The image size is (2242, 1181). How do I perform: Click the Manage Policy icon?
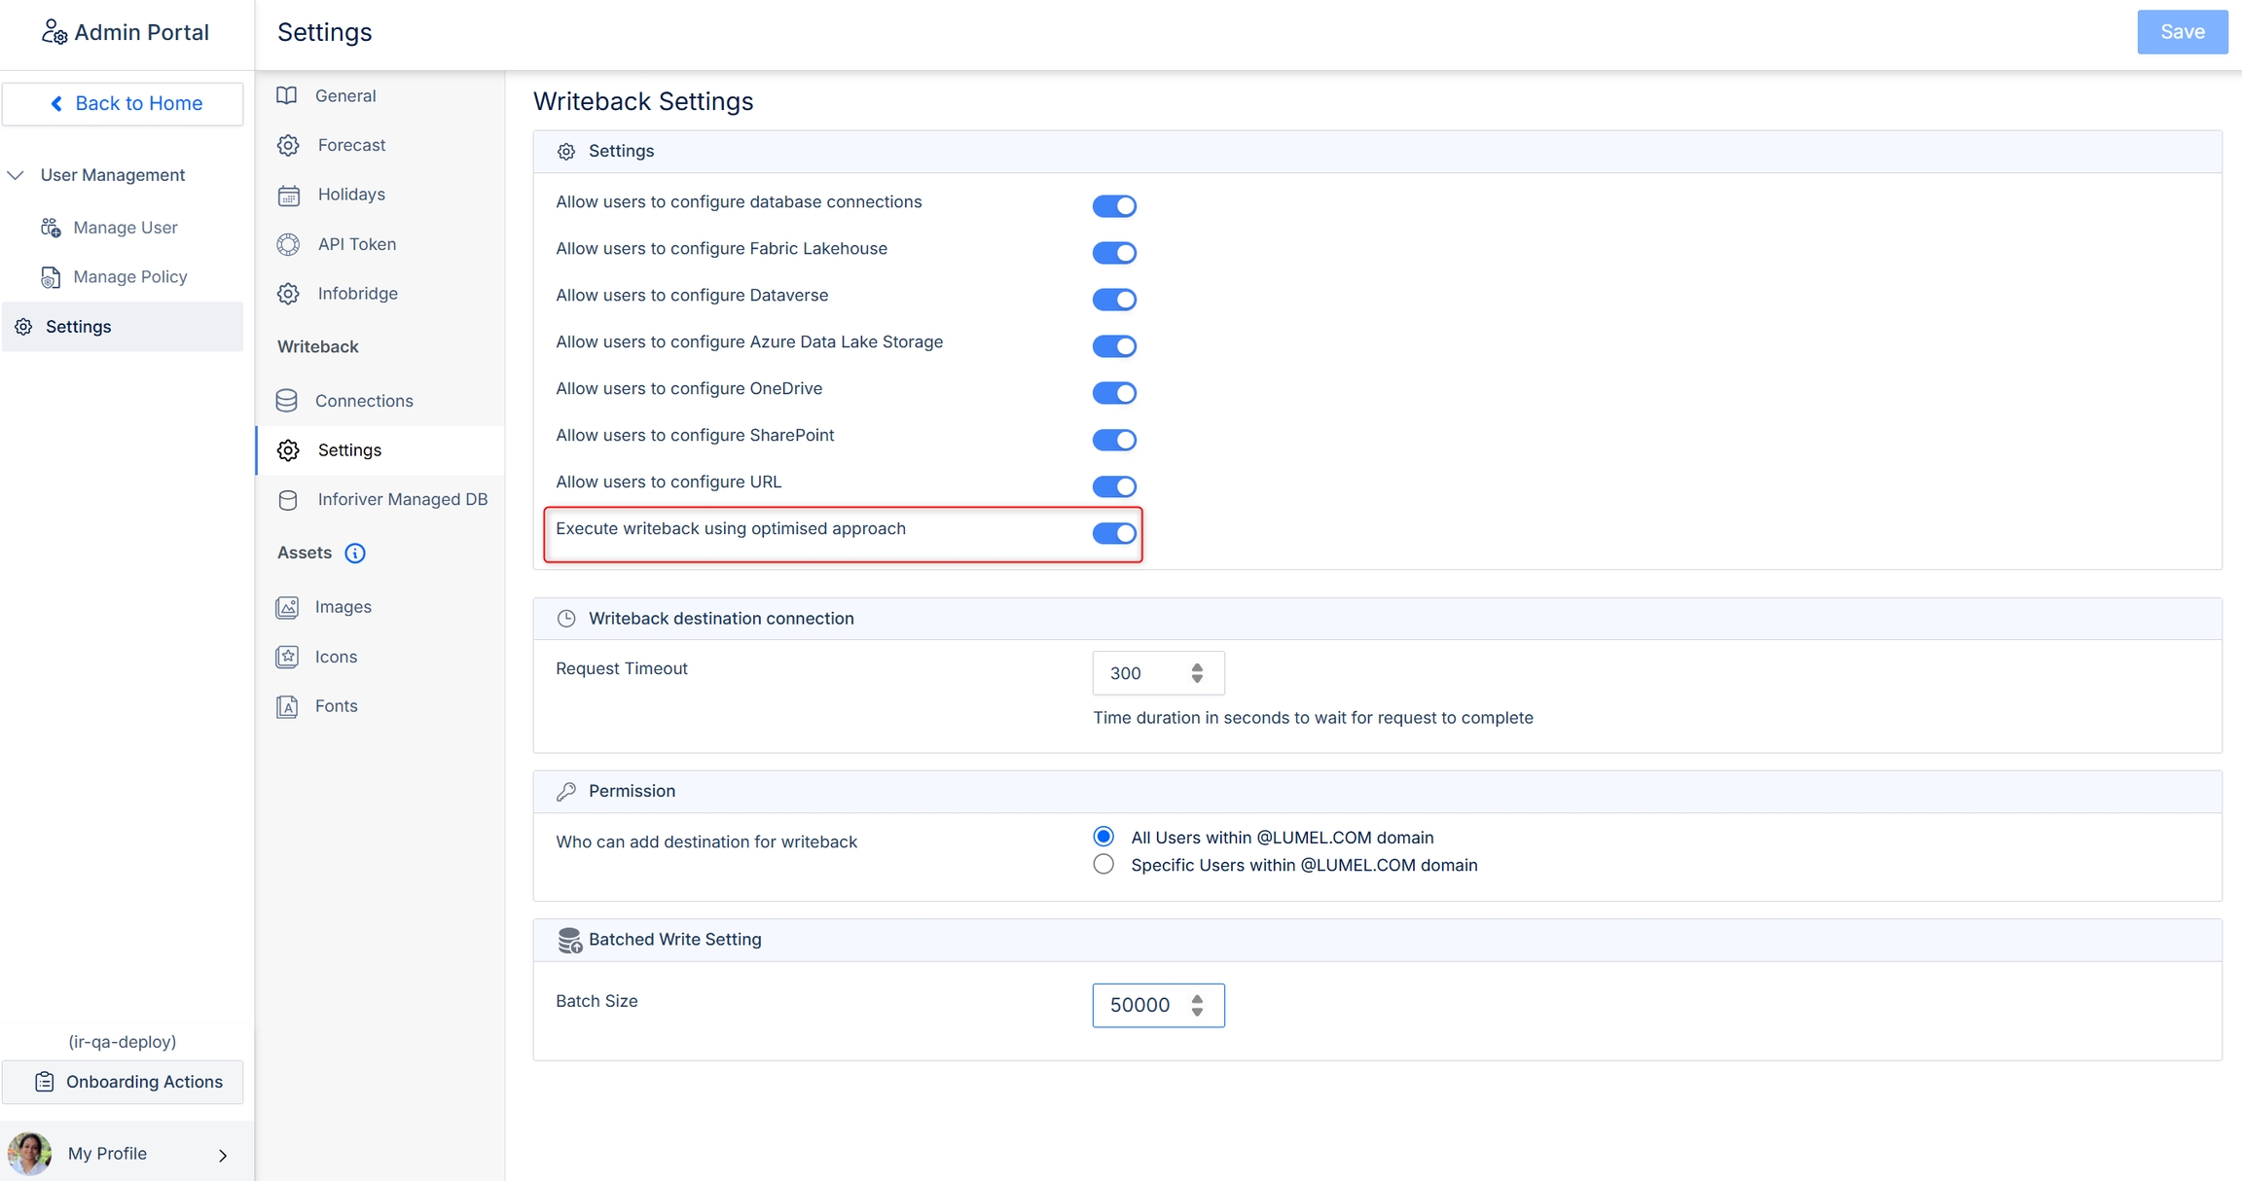click(x=51, y=277)
